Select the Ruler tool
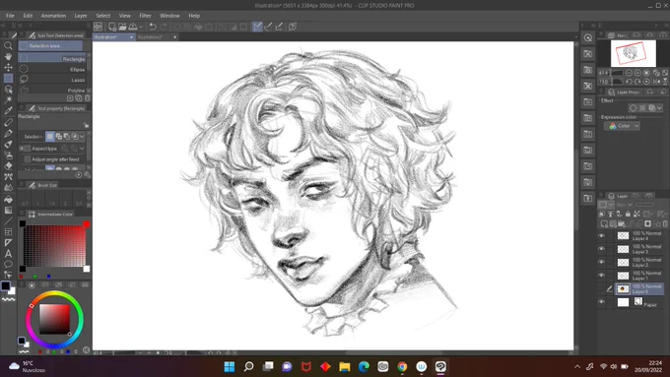This screenshot has width=670, height=377. 8,242
